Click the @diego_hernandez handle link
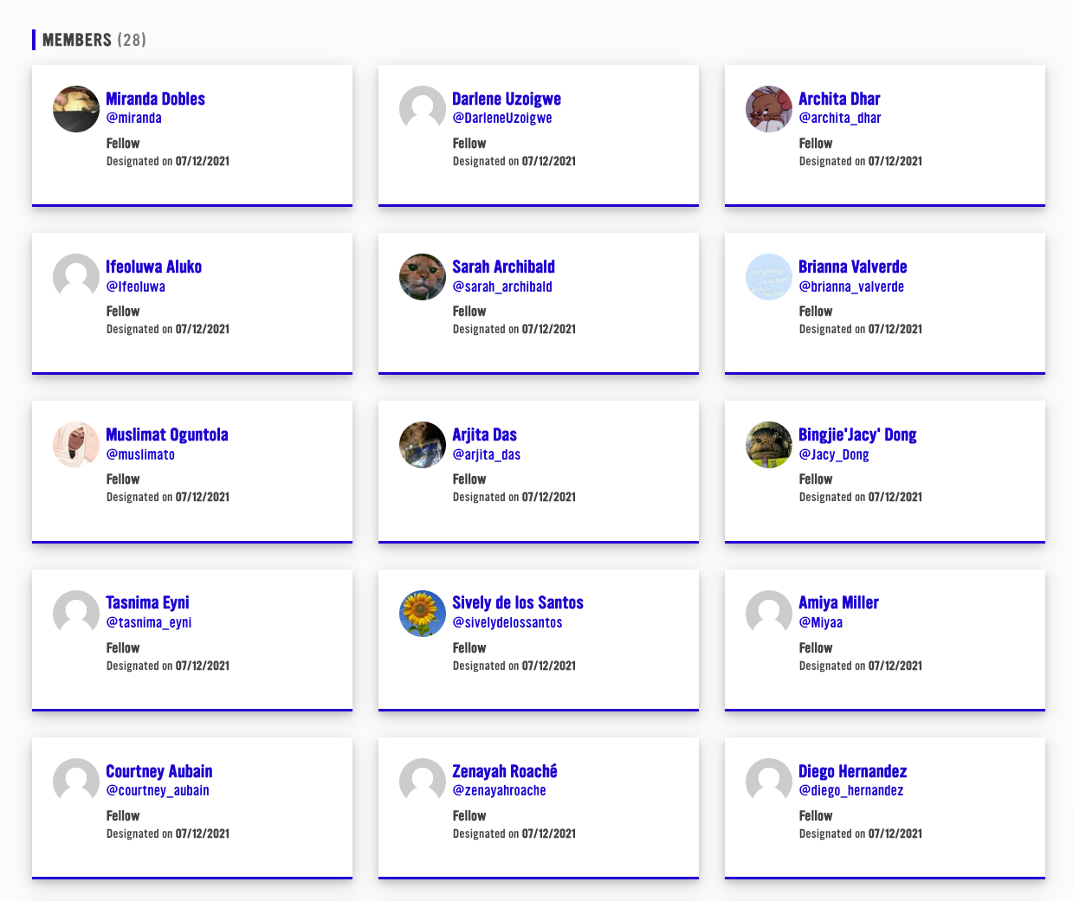Viewport: 1073px width, 901px height. pos(850,790)
